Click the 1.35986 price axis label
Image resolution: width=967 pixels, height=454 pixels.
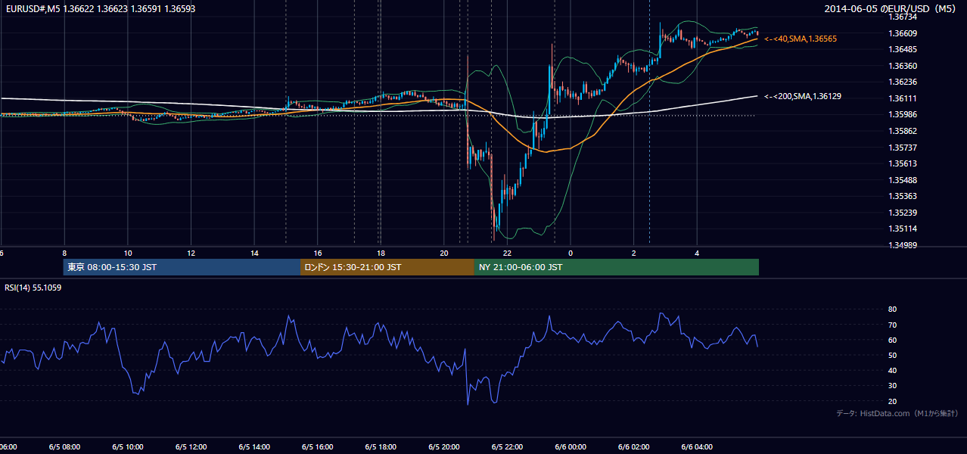tap(902, 114)
